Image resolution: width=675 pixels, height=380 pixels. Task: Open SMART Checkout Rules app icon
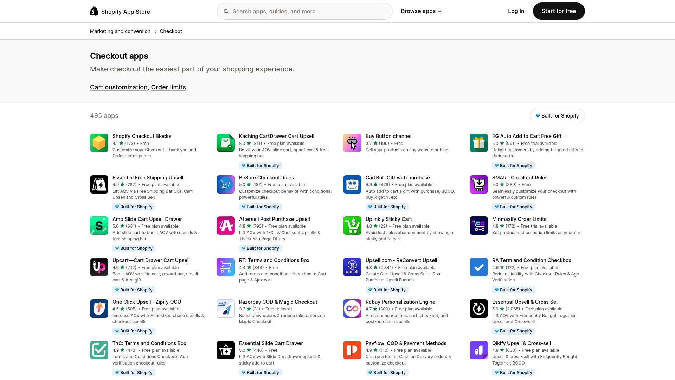[479, 184]
